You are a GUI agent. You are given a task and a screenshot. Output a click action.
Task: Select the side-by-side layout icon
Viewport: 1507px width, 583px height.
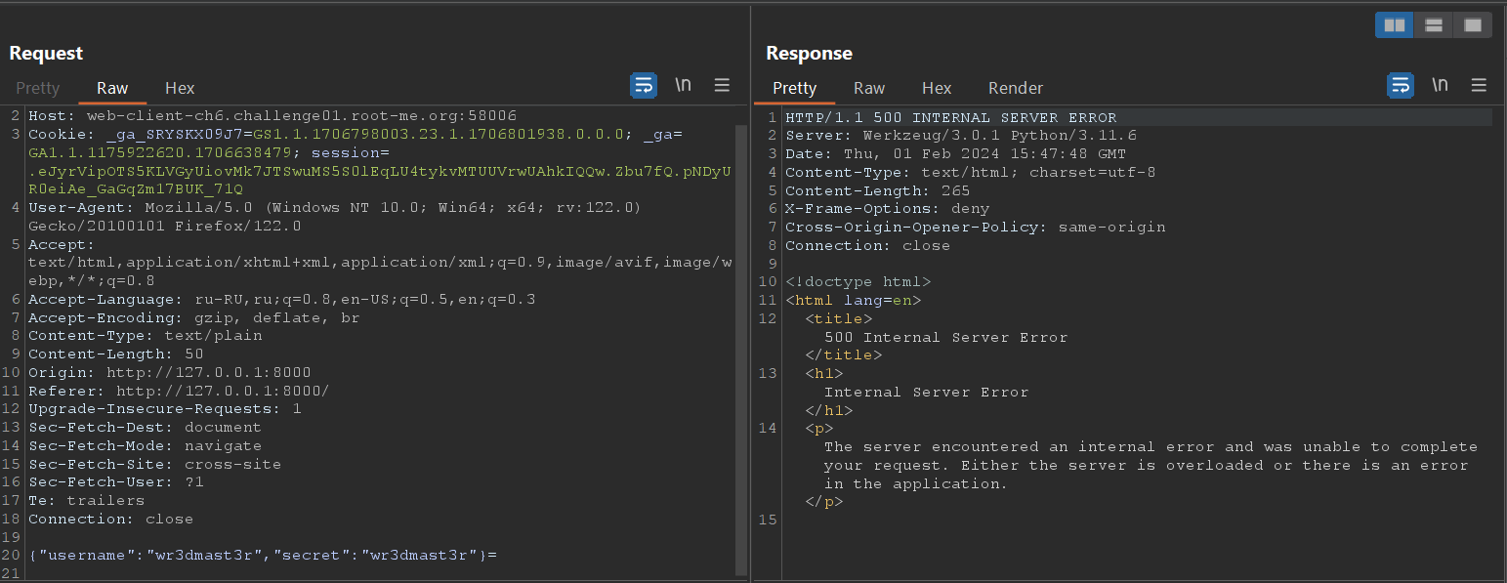tap(1395, 25)
